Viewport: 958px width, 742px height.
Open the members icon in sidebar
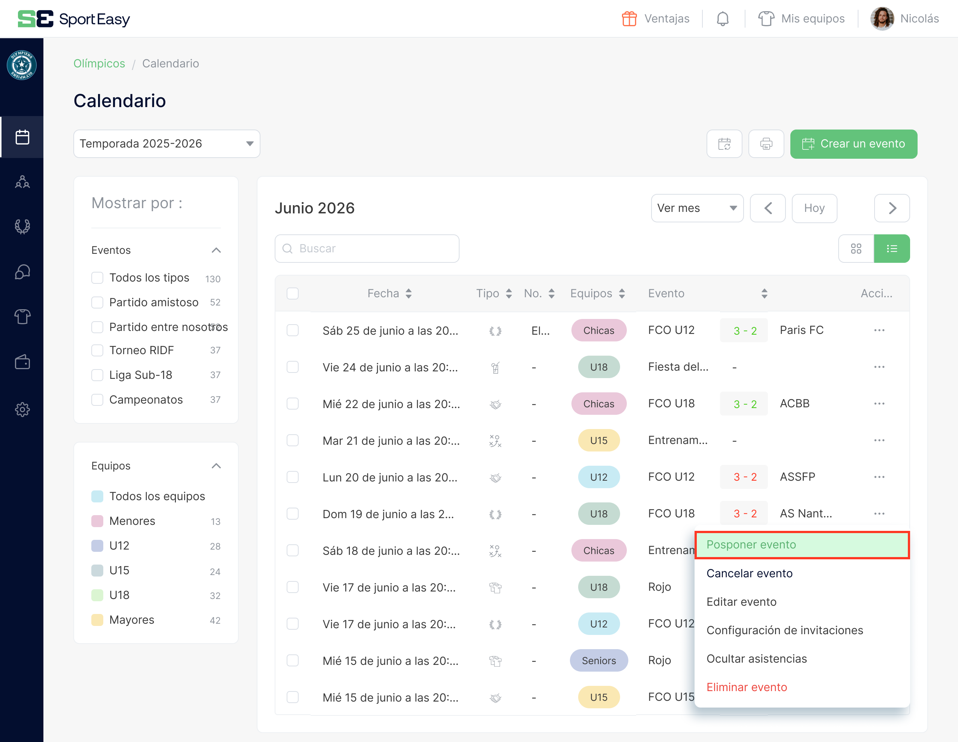(22, 182)
